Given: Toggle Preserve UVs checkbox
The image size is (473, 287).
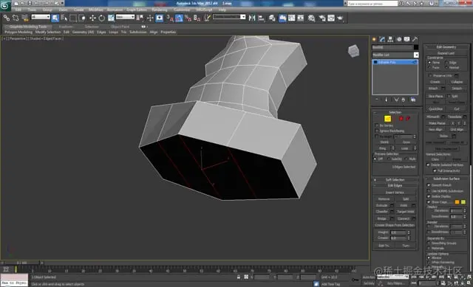Looking at the screenshot, I should (430, 75).
